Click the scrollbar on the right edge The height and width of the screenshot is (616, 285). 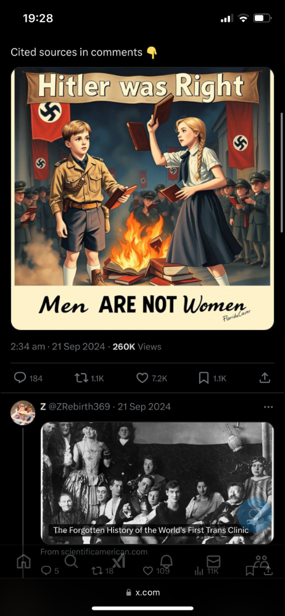coord(283,173)
